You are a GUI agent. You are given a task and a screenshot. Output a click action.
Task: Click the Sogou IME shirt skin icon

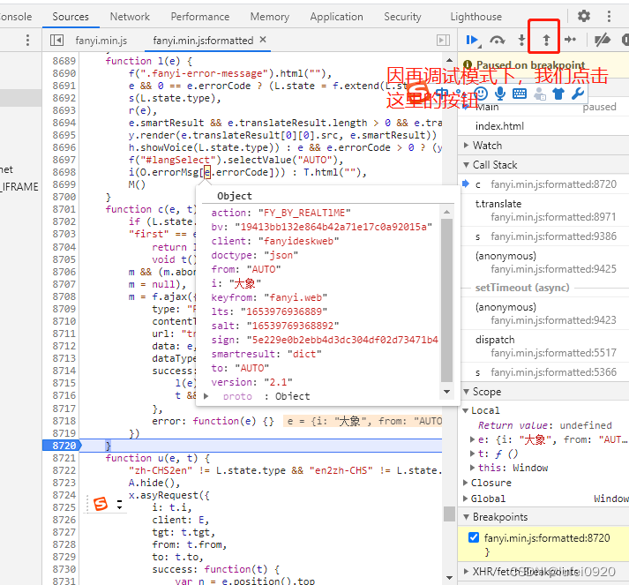tap(558, 94)
